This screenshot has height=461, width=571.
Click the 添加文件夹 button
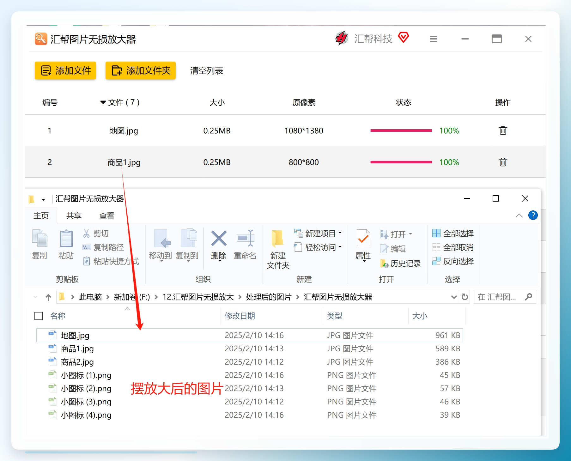click(x=141, y=70)
